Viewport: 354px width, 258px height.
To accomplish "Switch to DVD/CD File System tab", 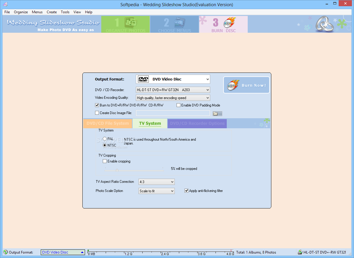I will click(108, 123).
